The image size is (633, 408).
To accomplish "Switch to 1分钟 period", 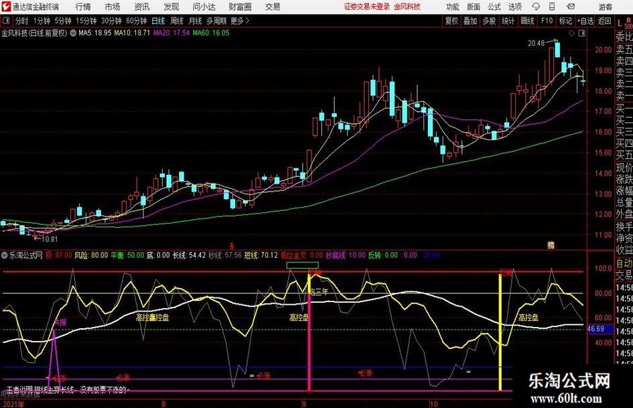I will [42, 21].
